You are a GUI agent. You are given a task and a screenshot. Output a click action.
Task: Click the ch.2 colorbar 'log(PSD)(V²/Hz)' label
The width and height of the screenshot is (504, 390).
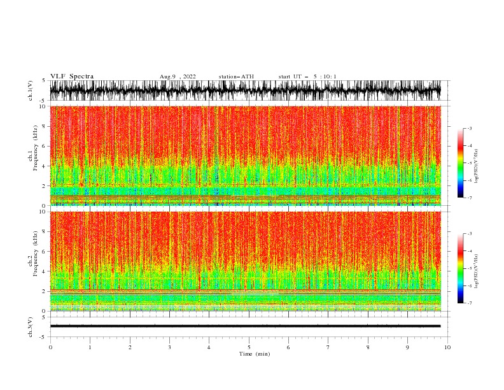476,271
